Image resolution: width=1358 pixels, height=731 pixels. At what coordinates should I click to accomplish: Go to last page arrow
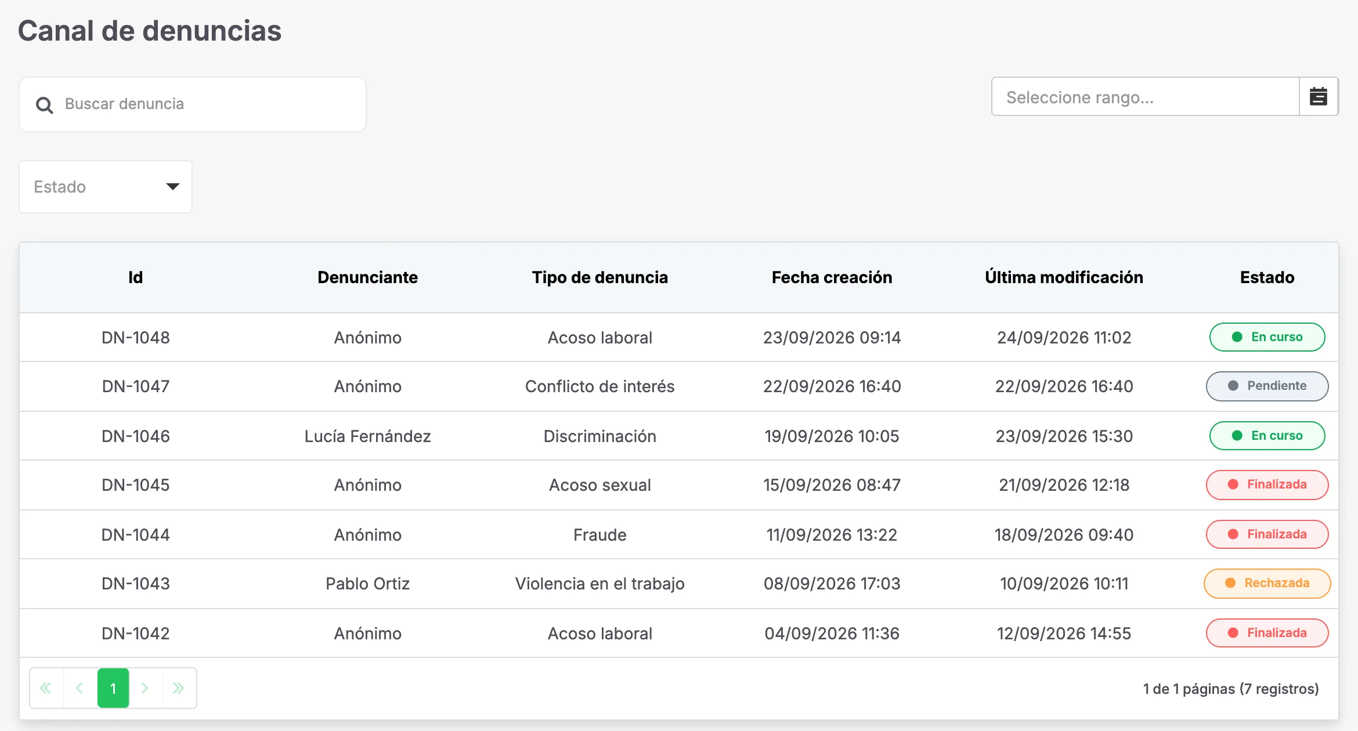coord(179,688)
